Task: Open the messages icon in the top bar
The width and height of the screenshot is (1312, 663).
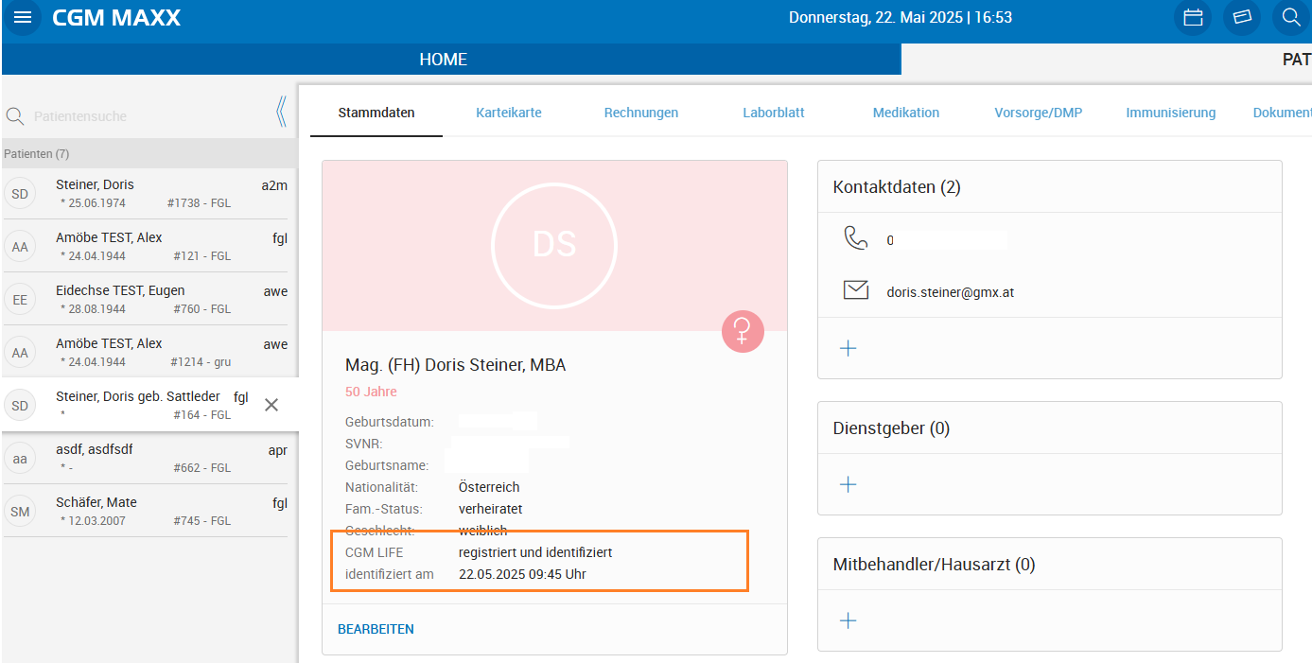Action: point(1242,17)
